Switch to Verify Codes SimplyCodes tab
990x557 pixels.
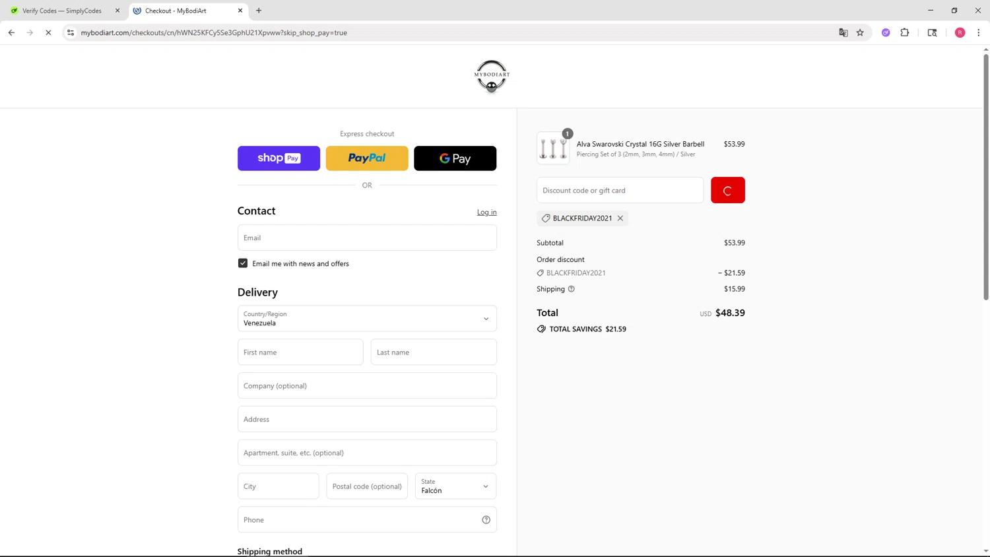(61, 11)
